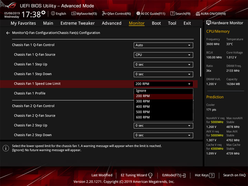This screenshot has height=186, width=248.
Task: Open MyFavorite(F3) list icon
Action: click(x=73, y=13)
